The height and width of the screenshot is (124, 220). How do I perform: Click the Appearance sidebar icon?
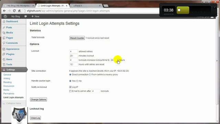(4, 49)
